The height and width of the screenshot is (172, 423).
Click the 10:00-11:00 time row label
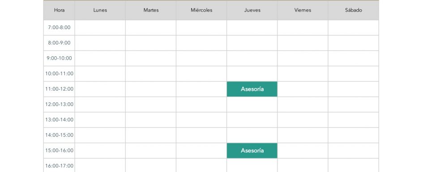click(x=59, y=73)
